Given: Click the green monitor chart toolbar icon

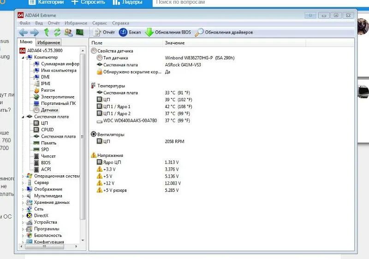Looking at the screenshot, I should click(x=80, y=32).
